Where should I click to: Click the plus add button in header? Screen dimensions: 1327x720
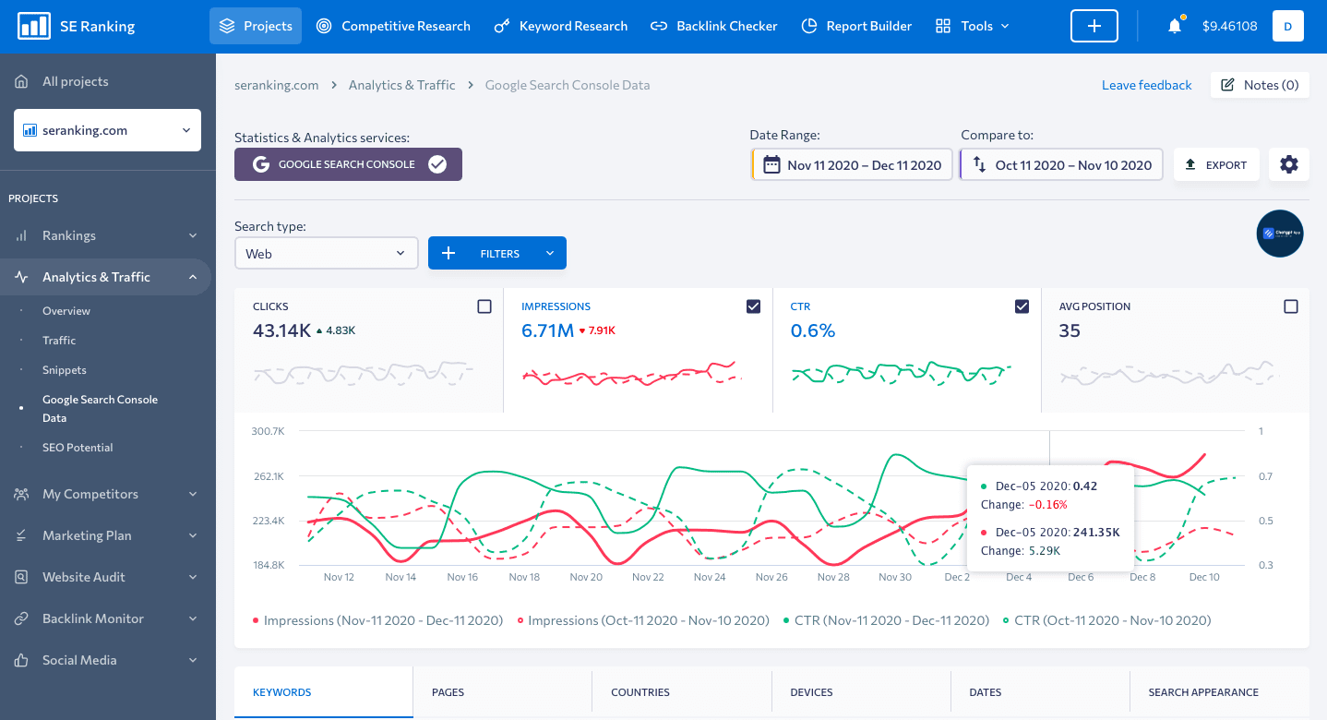(x=1094, y=26)
